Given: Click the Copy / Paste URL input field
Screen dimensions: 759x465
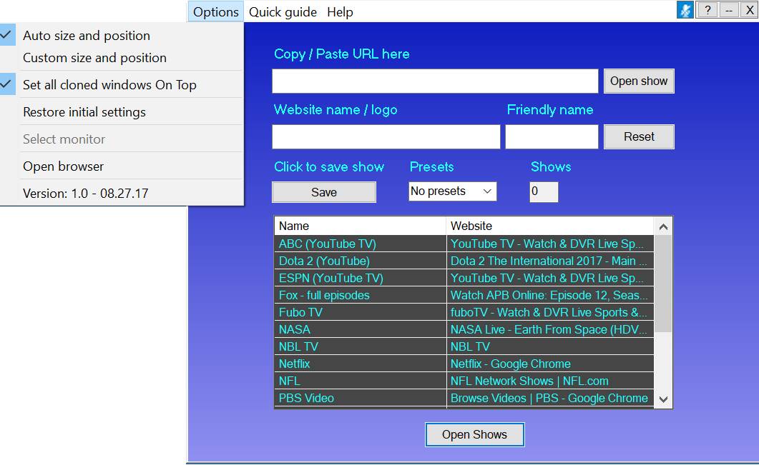Looking at the screenshot, I should pyautogui.click(x=435, y=81).
